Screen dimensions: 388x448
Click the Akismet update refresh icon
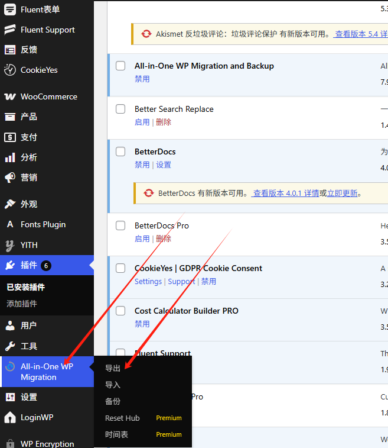[146, 34]
